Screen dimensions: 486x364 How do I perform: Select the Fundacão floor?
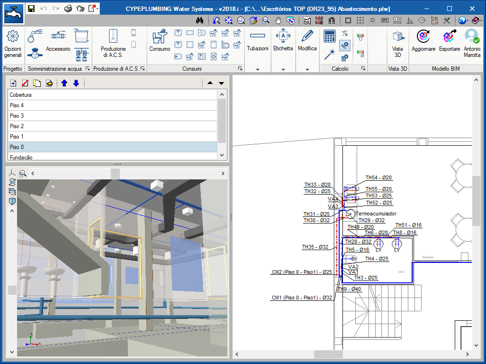(113, 157)
